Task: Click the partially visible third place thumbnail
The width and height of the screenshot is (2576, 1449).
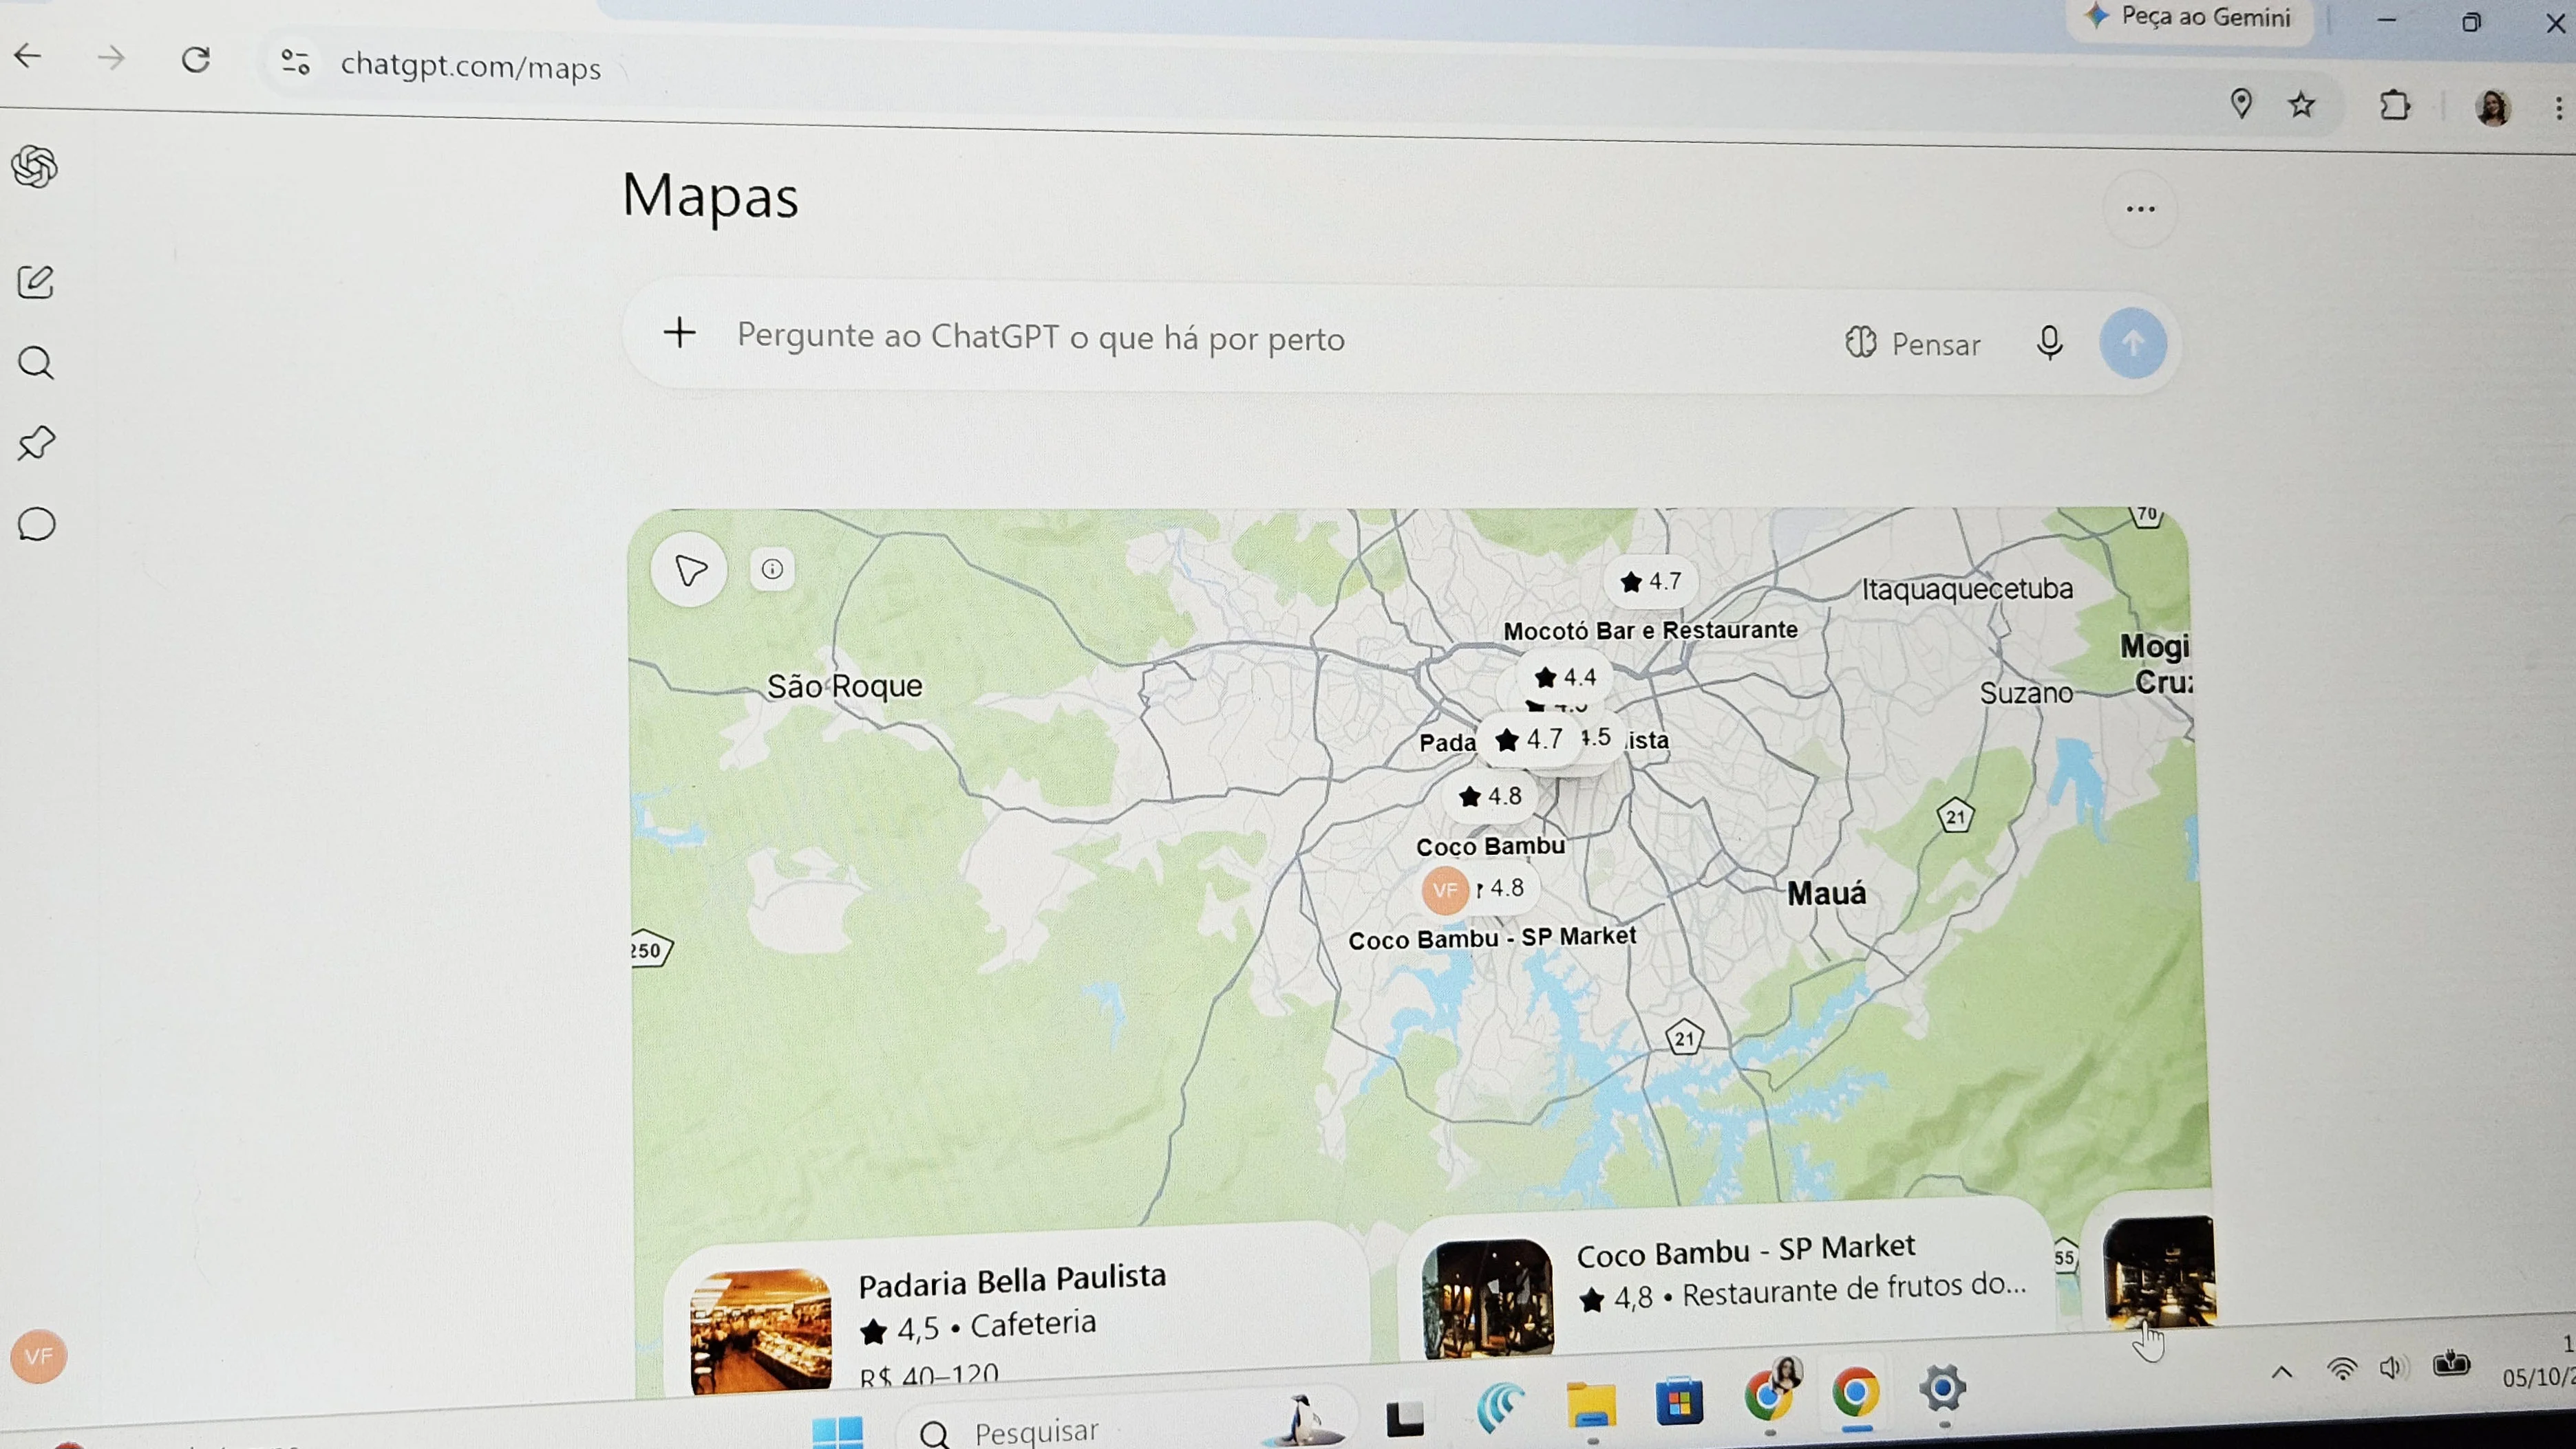Action: pos(2159,1271)
